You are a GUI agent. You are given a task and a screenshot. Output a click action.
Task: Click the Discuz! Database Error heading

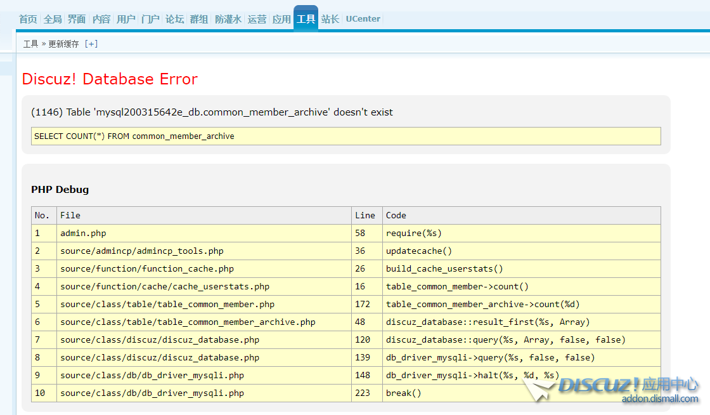pos(110,79)
